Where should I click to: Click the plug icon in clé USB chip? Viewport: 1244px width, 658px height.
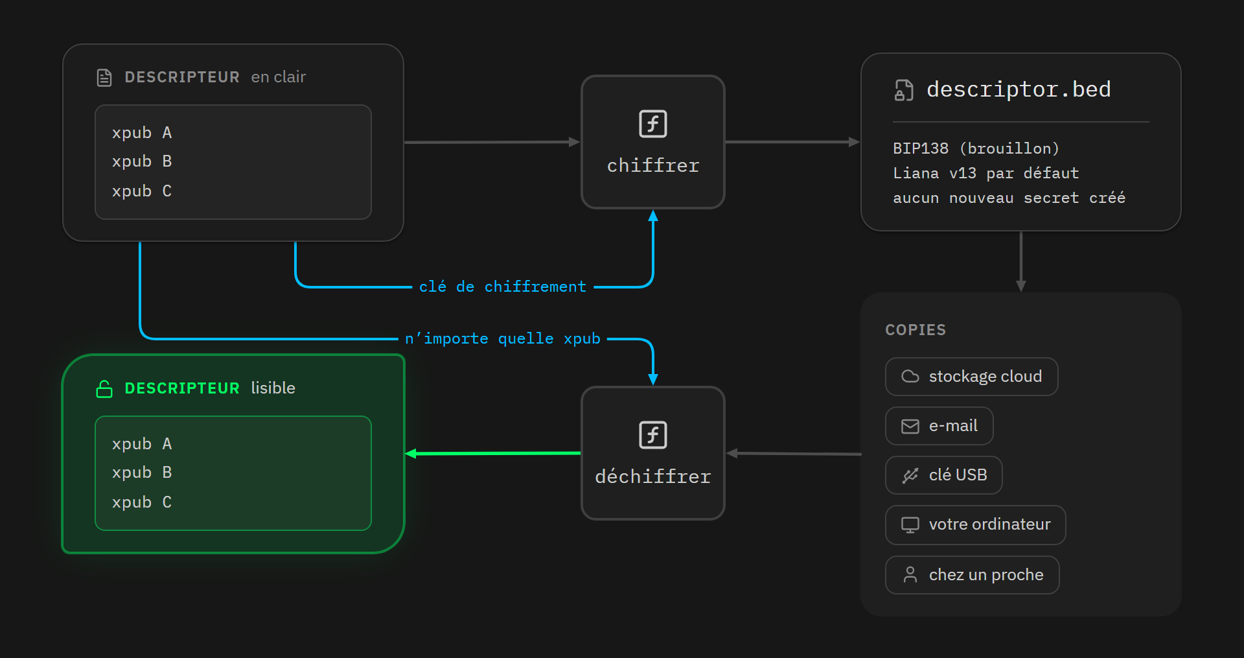coord(910,475)
